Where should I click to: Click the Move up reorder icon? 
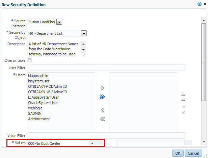183,100
